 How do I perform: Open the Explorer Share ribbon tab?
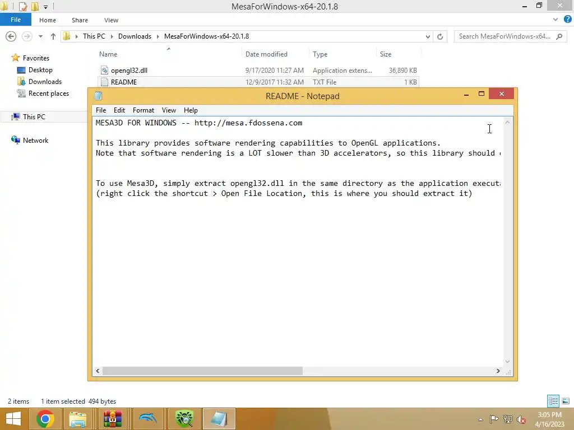pos(80,20)
